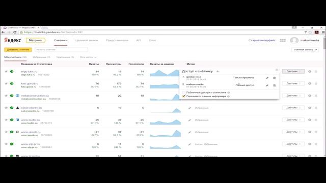The width and height of the screenshot is (326, 183).
Task: Click green status icon for ergo-luks.ru
Action: coord(12,71)
